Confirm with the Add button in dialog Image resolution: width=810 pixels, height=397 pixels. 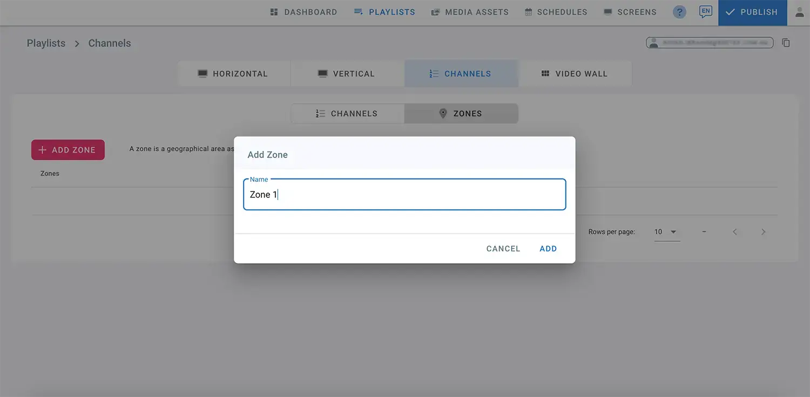point(548,249)
